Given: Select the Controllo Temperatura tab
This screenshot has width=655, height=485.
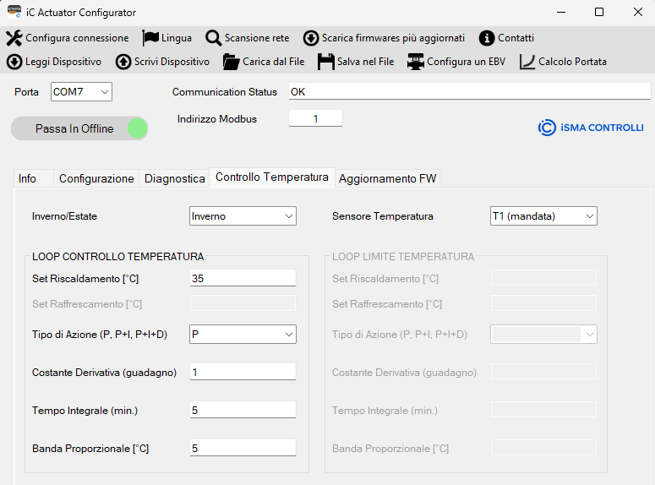Looking at the screenshot, I should click(272, 177).
